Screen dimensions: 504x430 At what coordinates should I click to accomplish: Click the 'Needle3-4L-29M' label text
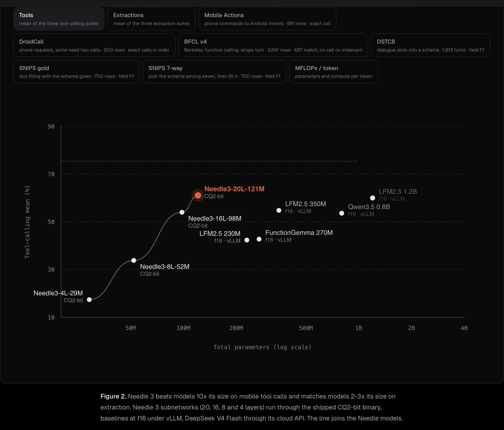58,293
